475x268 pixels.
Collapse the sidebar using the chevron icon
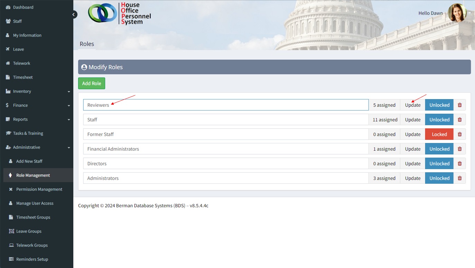pos(74,15)
